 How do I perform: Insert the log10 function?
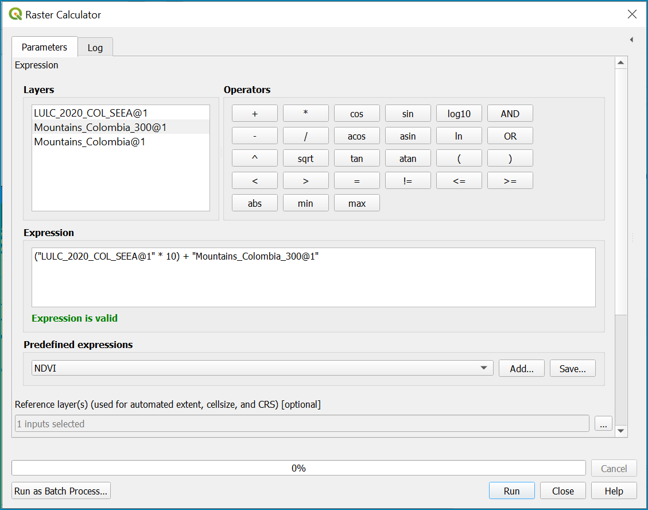[x=459, y=113]
